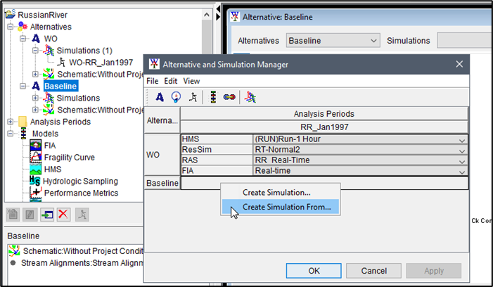The width and height of the screenshot is (493, 287).
Task: Expand the Analysis Periods folder
Action: pos(11,122)
